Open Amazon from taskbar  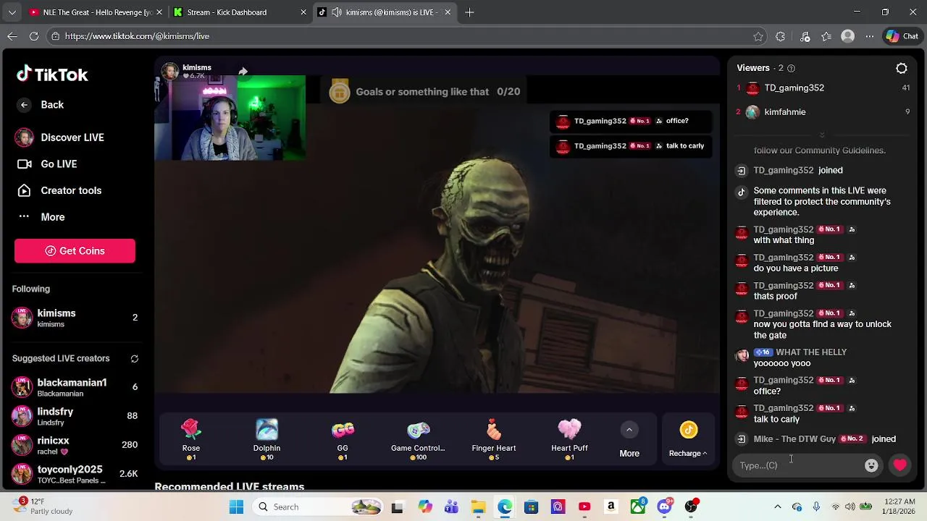pyautogui.click(x=611, y=507)
